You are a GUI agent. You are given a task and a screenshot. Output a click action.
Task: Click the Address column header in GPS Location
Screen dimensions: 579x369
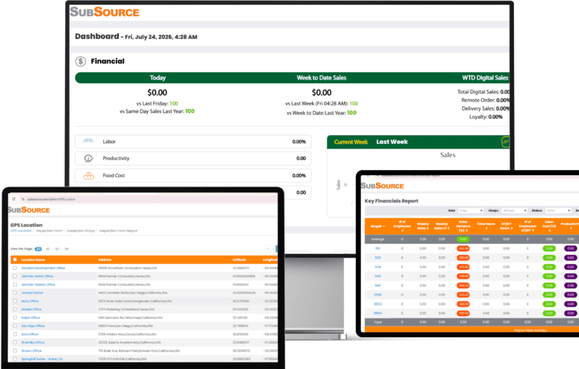pos(105,260)
